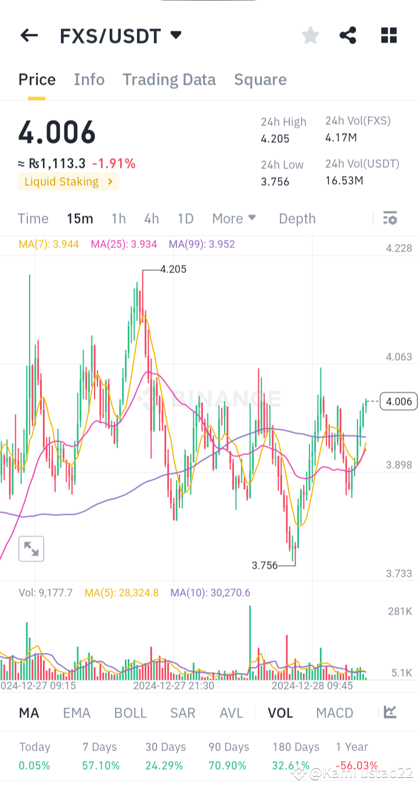This screenshot has width=418, height=786.
Task: Favorite FXS/USDT using the star icon
Action: coord(310,35)
